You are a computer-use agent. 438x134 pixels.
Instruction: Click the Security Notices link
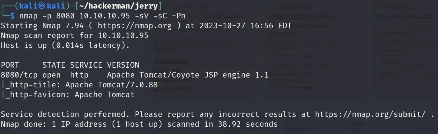coord(174,88)
